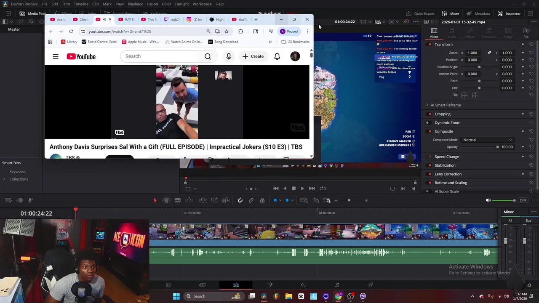Select the Keywords smart bin
539x303 pixels.
tap(18, 172)
